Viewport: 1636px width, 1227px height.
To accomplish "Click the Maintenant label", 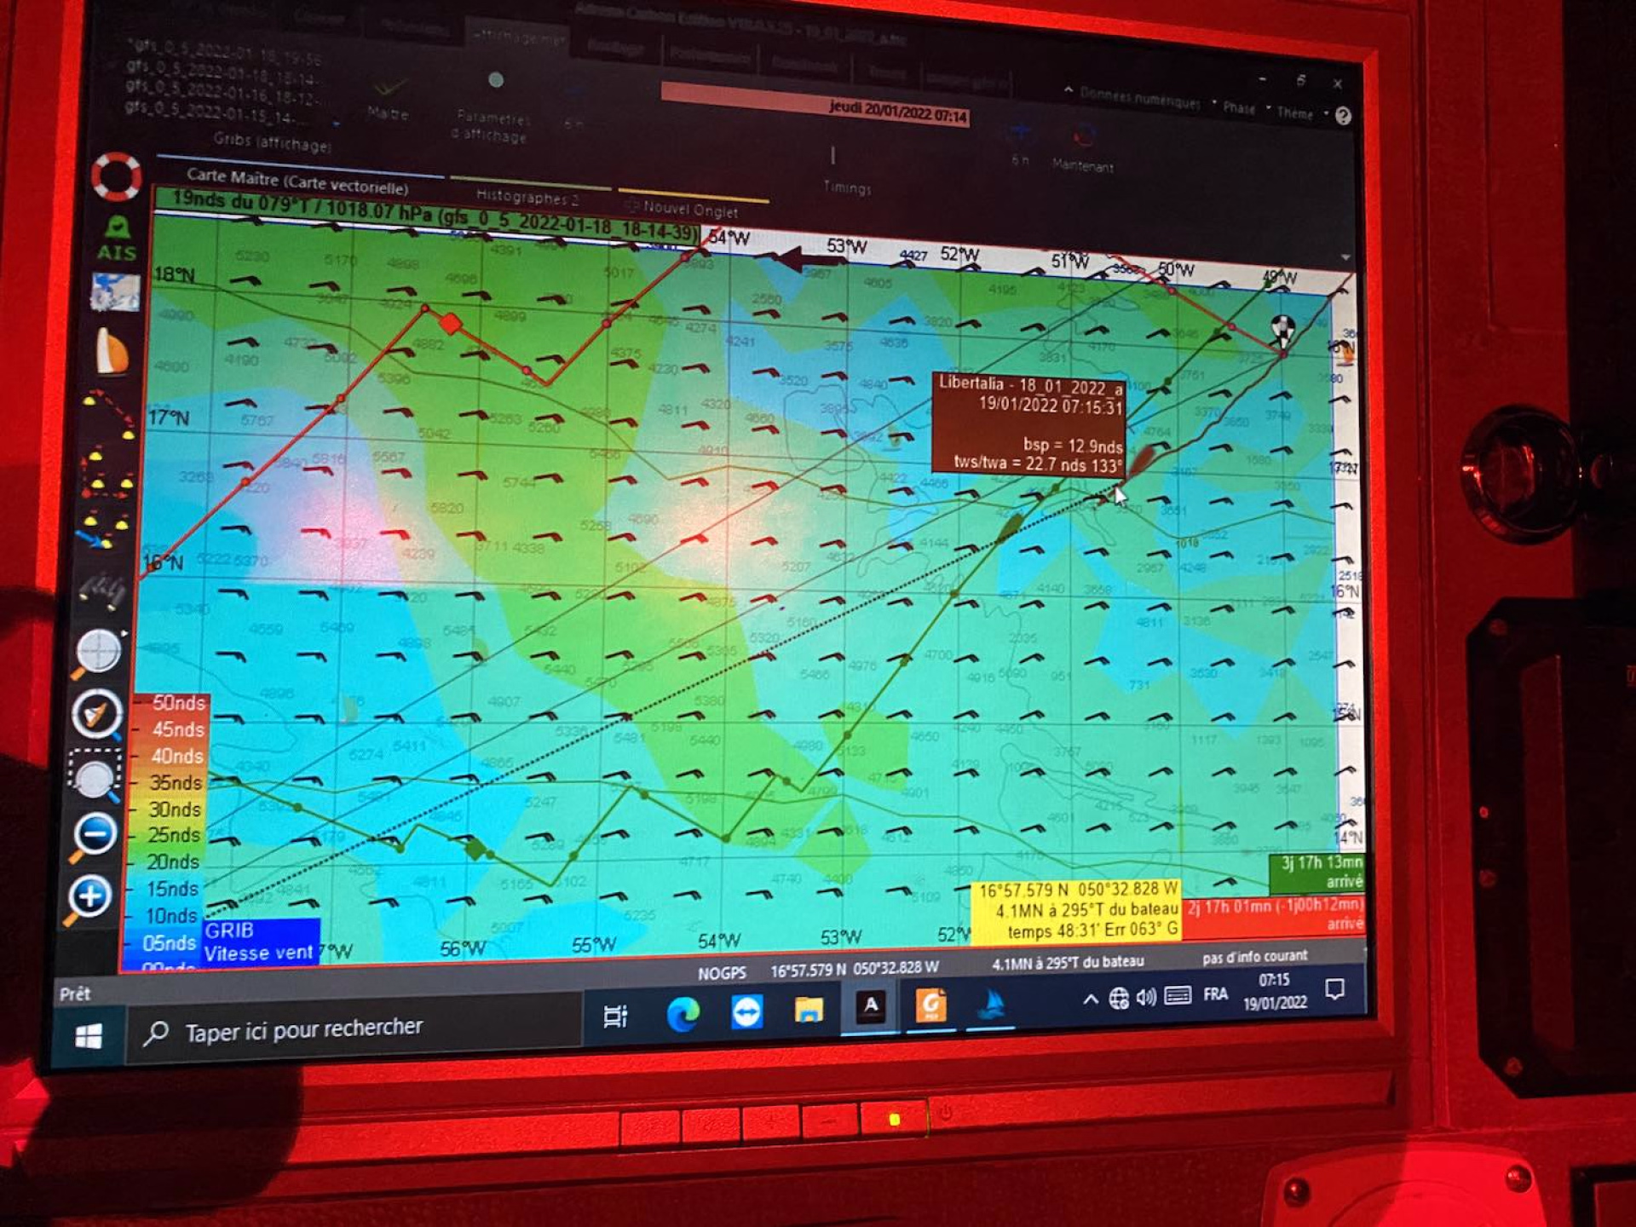I will tap(1082, 165).
